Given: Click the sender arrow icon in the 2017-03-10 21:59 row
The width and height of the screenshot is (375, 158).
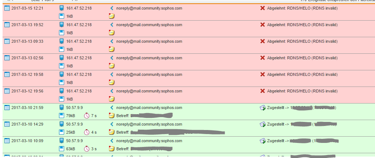Looking at the screenshot, I should [112, 108].
